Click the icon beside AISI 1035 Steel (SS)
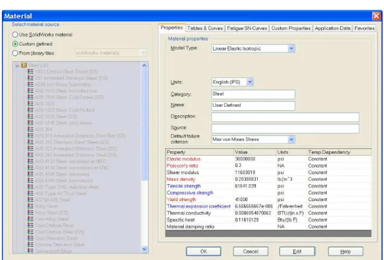 click(x=30, y=116)
